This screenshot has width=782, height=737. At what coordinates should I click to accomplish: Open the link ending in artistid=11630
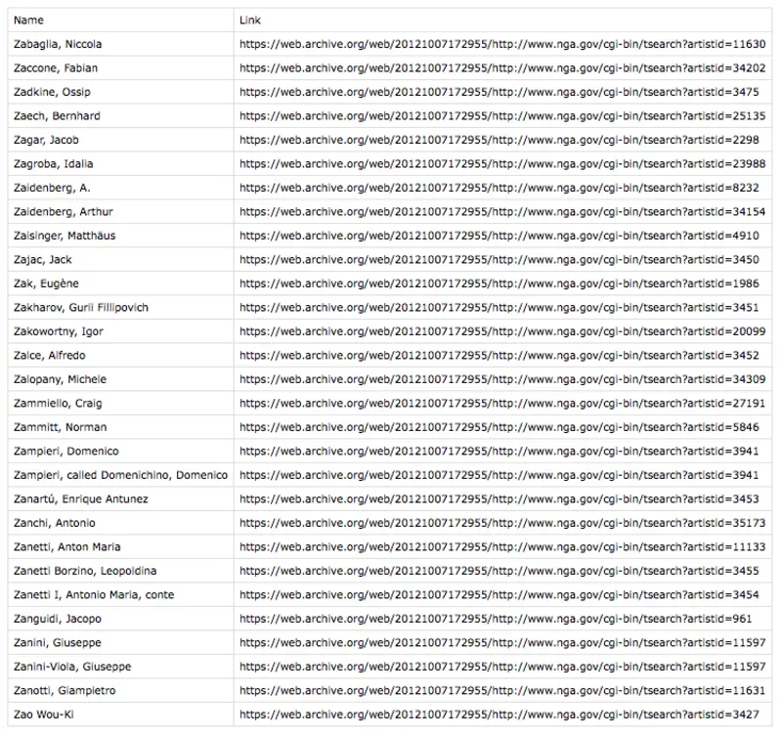click(x=502, y=44)
